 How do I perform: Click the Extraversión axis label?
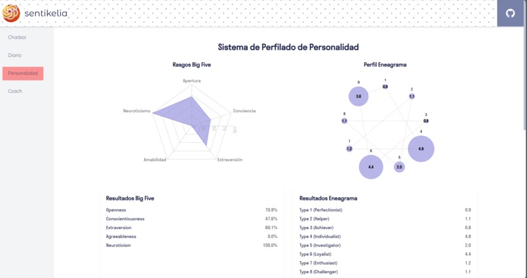pos(230,160)
